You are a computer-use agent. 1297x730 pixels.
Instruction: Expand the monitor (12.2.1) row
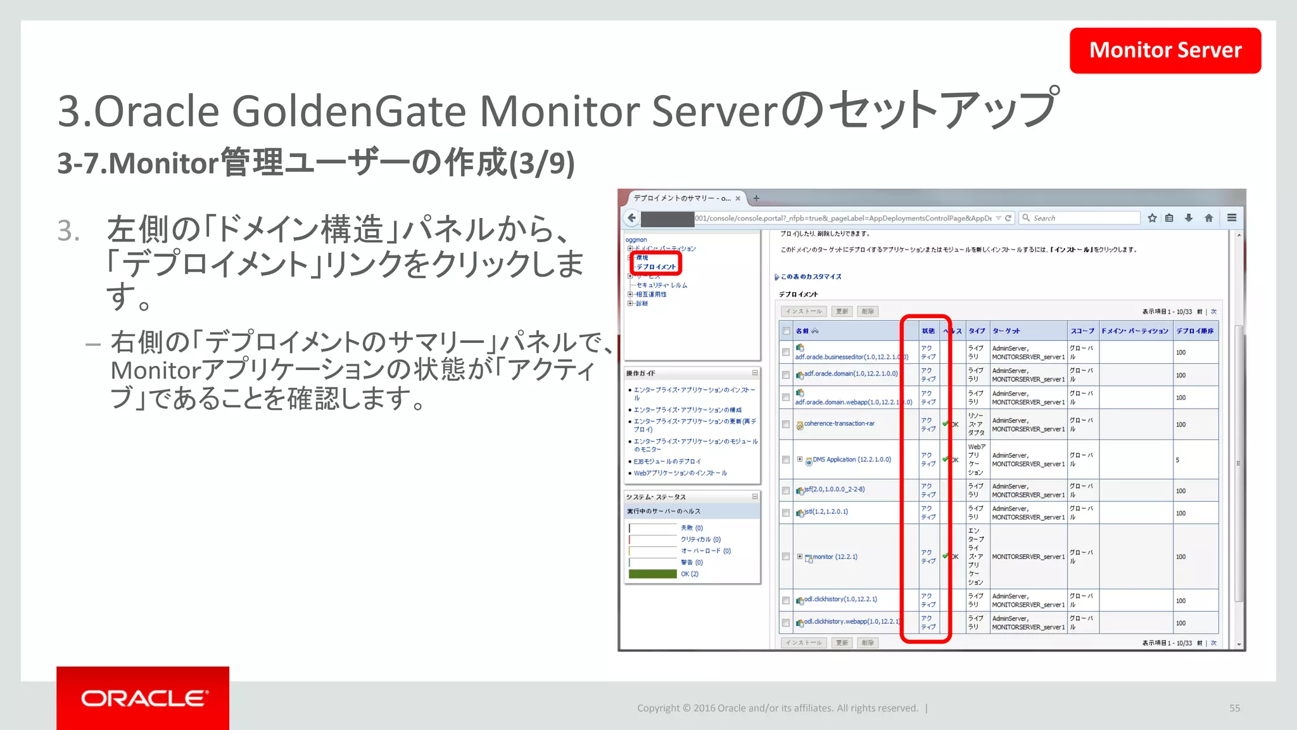[800, 556]
